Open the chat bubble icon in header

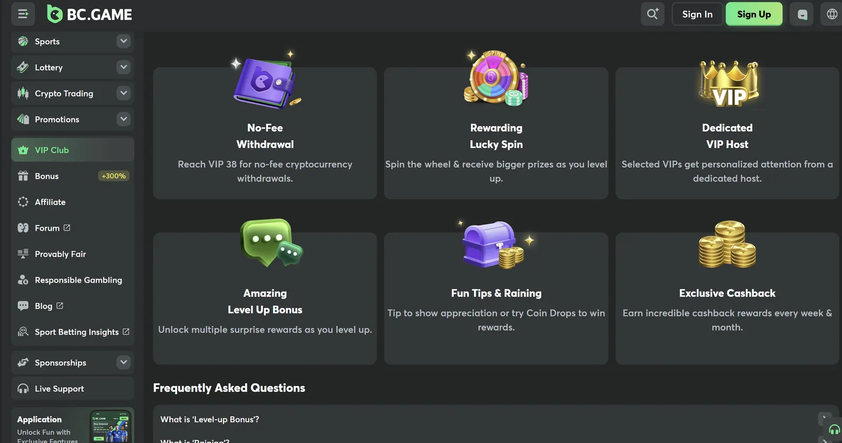pyautogui.click(x=802, y=14)
